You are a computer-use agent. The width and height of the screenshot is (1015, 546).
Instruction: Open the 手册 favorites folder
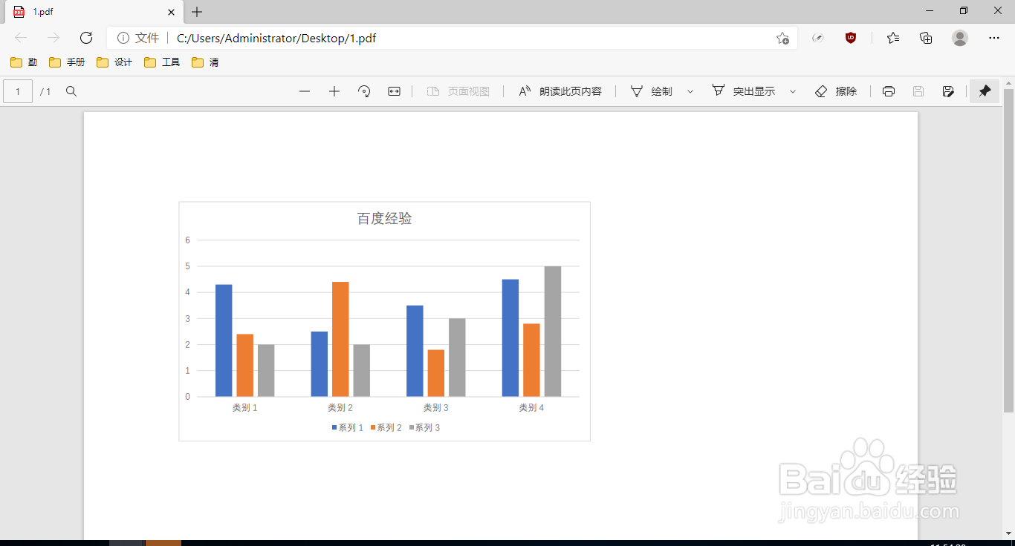tap(68, 62)
